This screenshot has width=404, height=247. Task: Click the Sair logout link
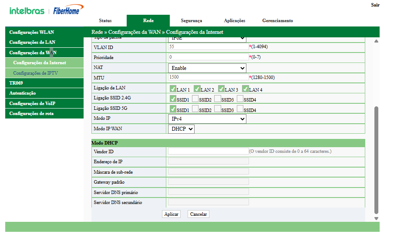[x=375, y=5]
